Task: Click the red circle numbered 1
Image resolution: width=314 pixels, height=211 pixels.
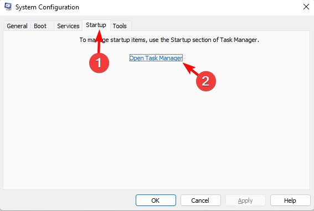Action: [99, 63]
